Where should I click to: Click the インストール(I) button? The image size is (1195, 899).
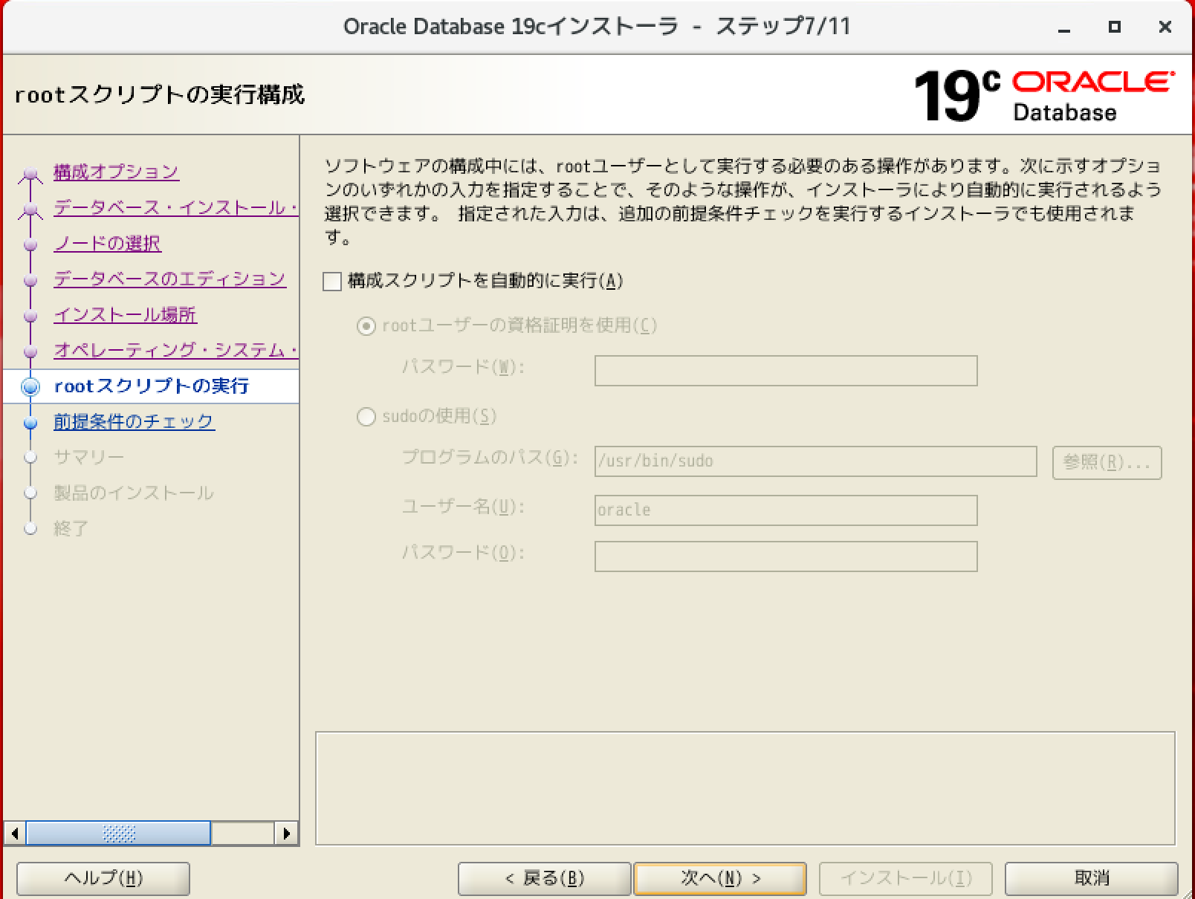pos(906,879)
